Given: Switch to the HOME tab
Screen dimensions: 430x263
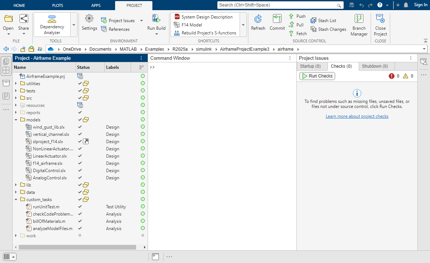Looking at the screenshot, I should pyautogui.click(x=19, y=5).
